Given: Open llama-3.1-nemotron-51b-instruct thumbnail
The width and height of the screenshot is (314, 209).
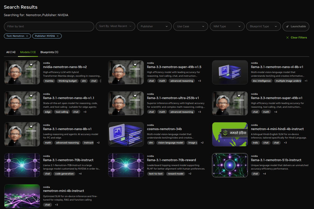Looking at the screenshot, I should tap(230, 165).
